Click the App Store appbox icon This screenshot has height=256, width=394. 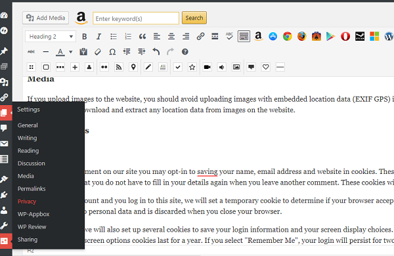[x=273, y=37]
